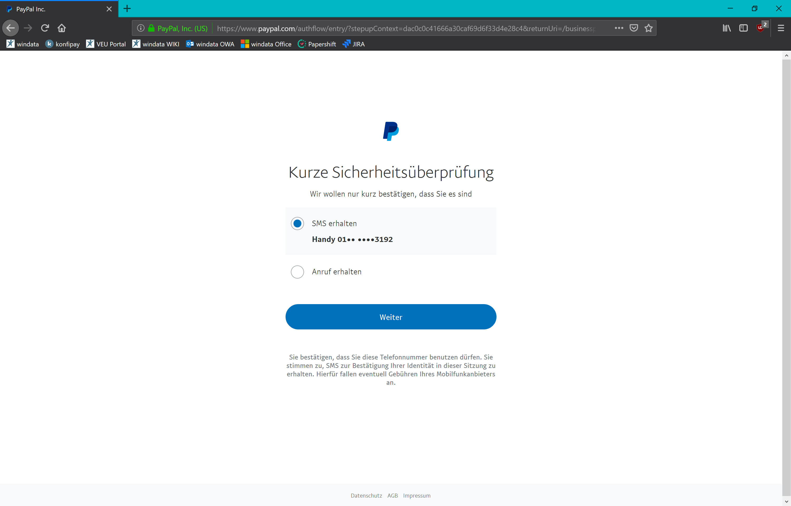Screen dimensions: 791x506
Task: Reload the PayPal page
Action: tap(45, 28)
